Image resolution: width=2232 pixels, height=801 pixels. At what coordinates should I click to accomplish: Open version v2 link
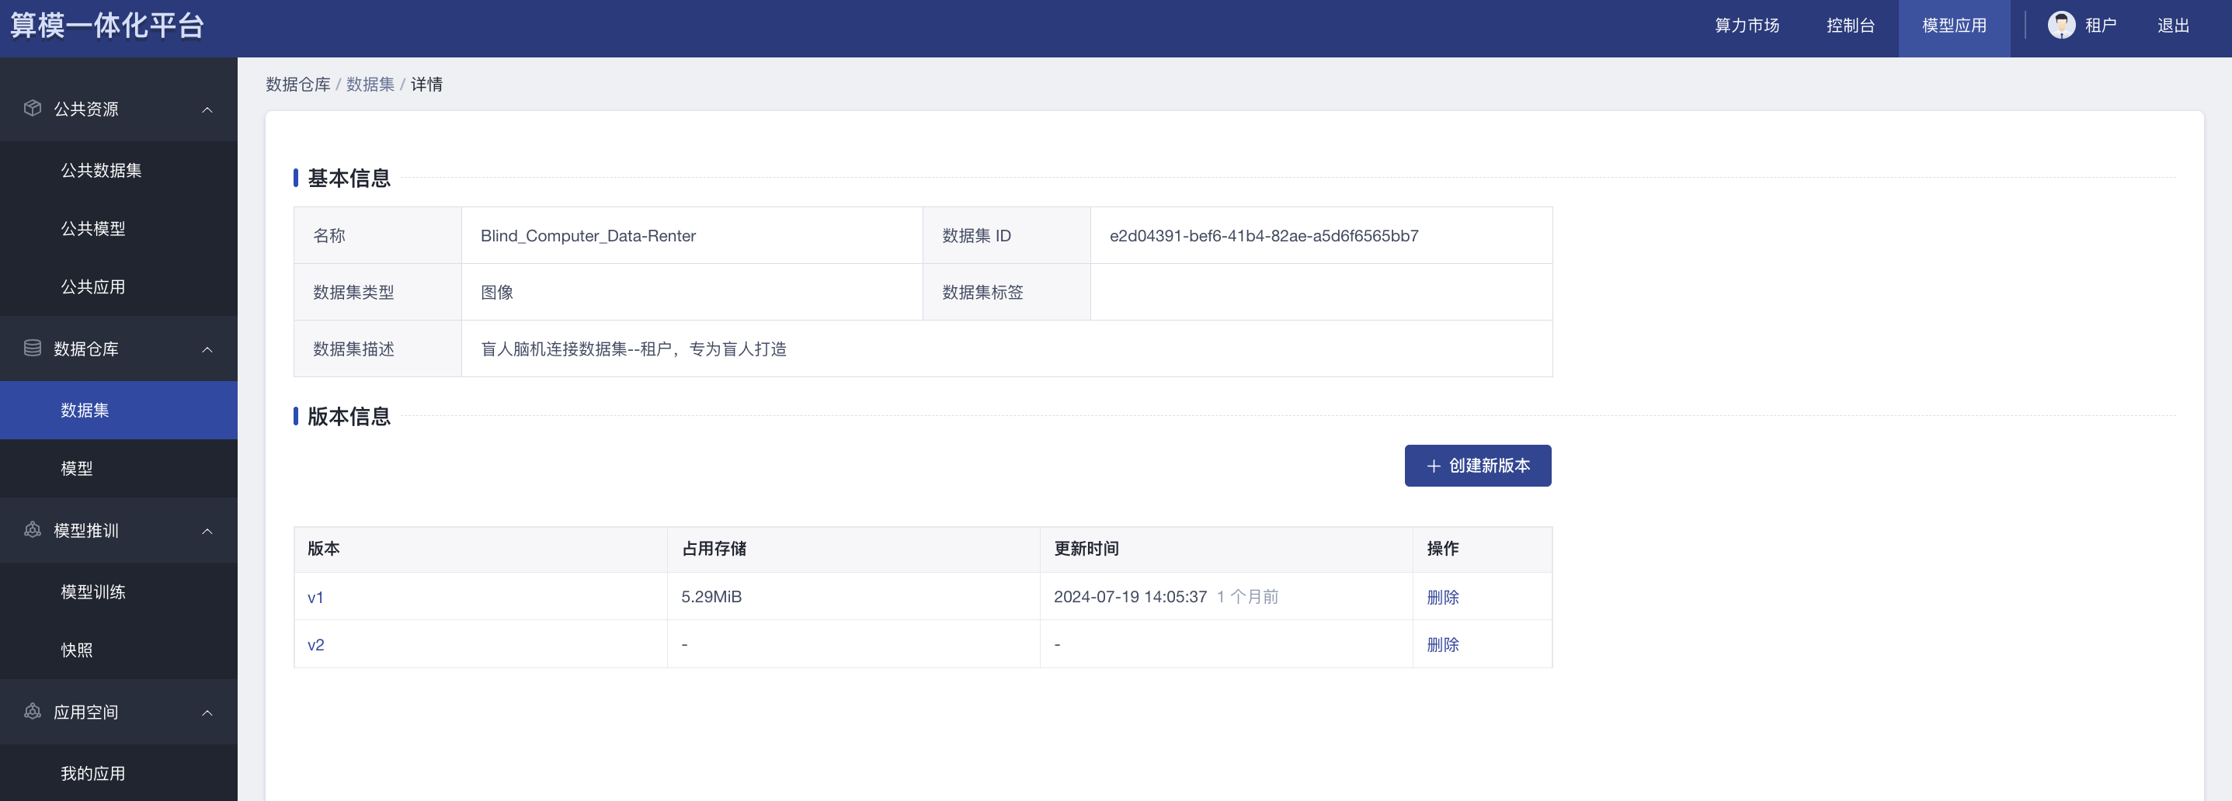(x=315, y=645)
